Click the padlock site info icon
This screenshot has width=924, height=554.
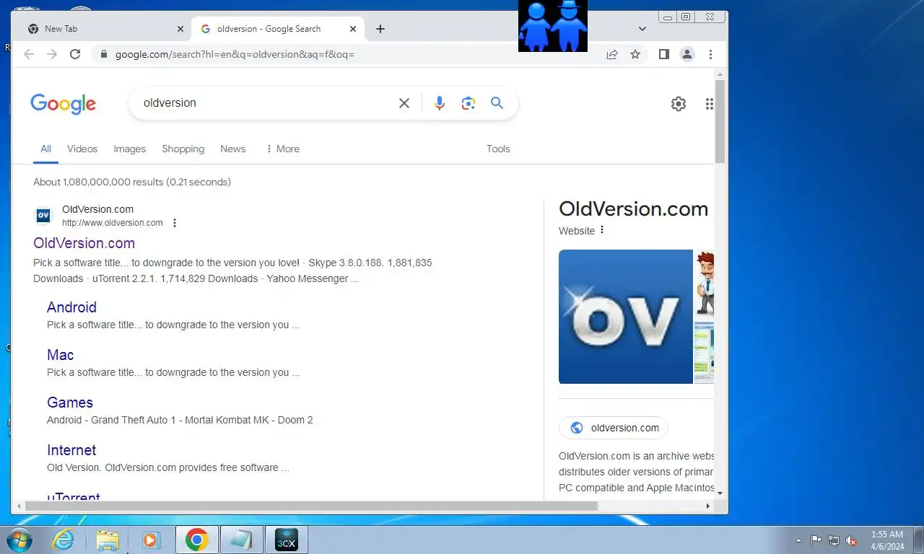[104, 54]
